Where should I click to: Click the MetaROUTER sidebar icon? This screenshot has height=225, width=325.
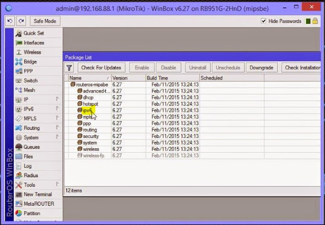pos(19,204)
